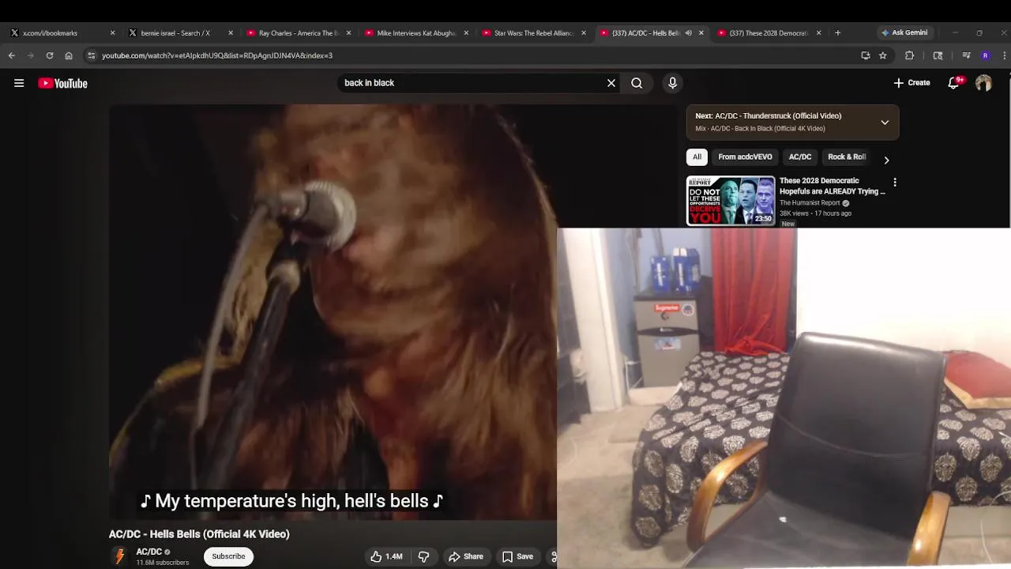Dislike the Hells Bells video
The image size is (1011, 569).
click(x=423, y=556)
